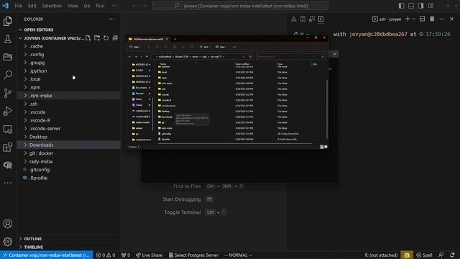Expand the .vscode-server folder
460x259 pixels.
click(69, 128)
